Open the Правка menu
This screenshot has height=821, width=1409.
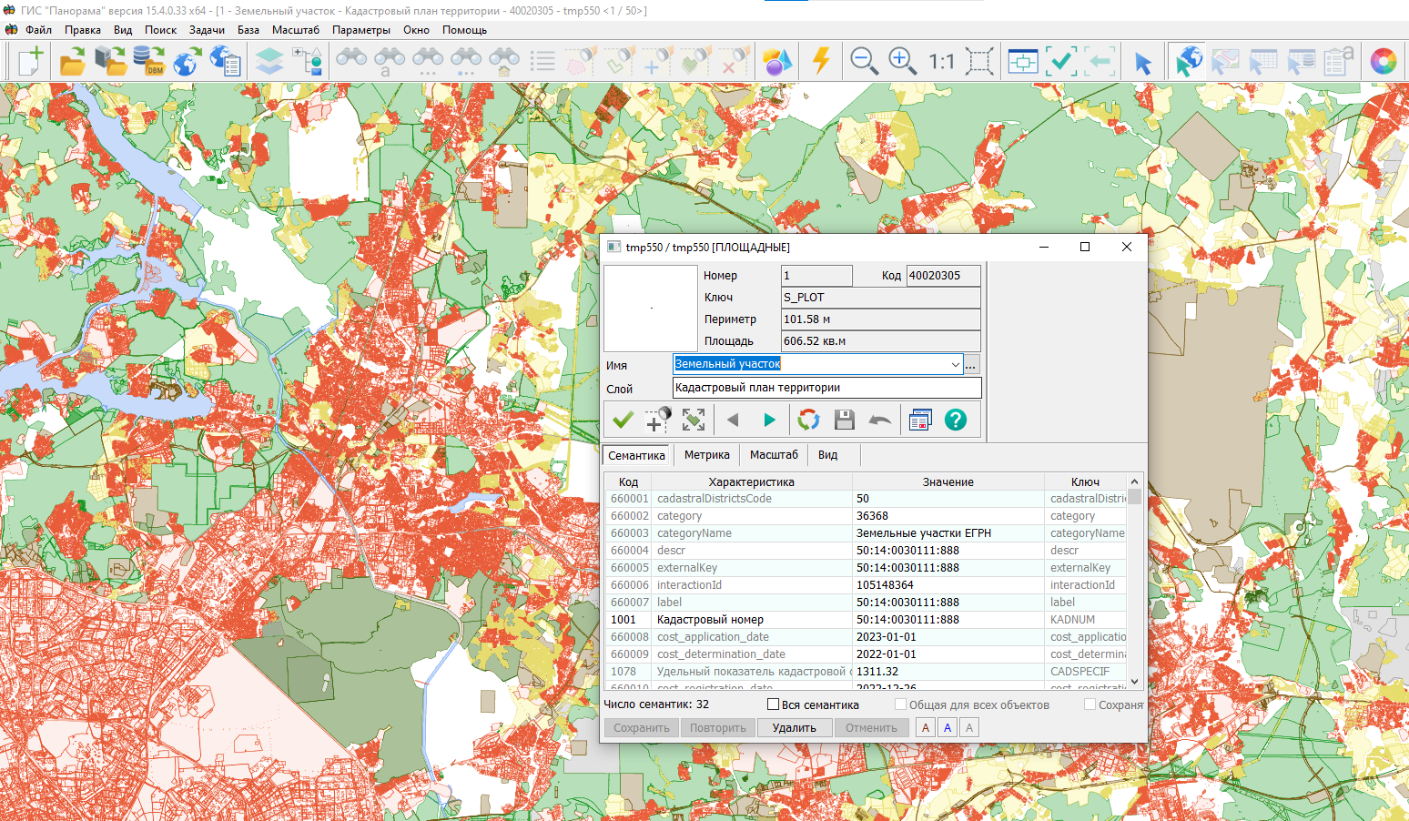(83, 30)
